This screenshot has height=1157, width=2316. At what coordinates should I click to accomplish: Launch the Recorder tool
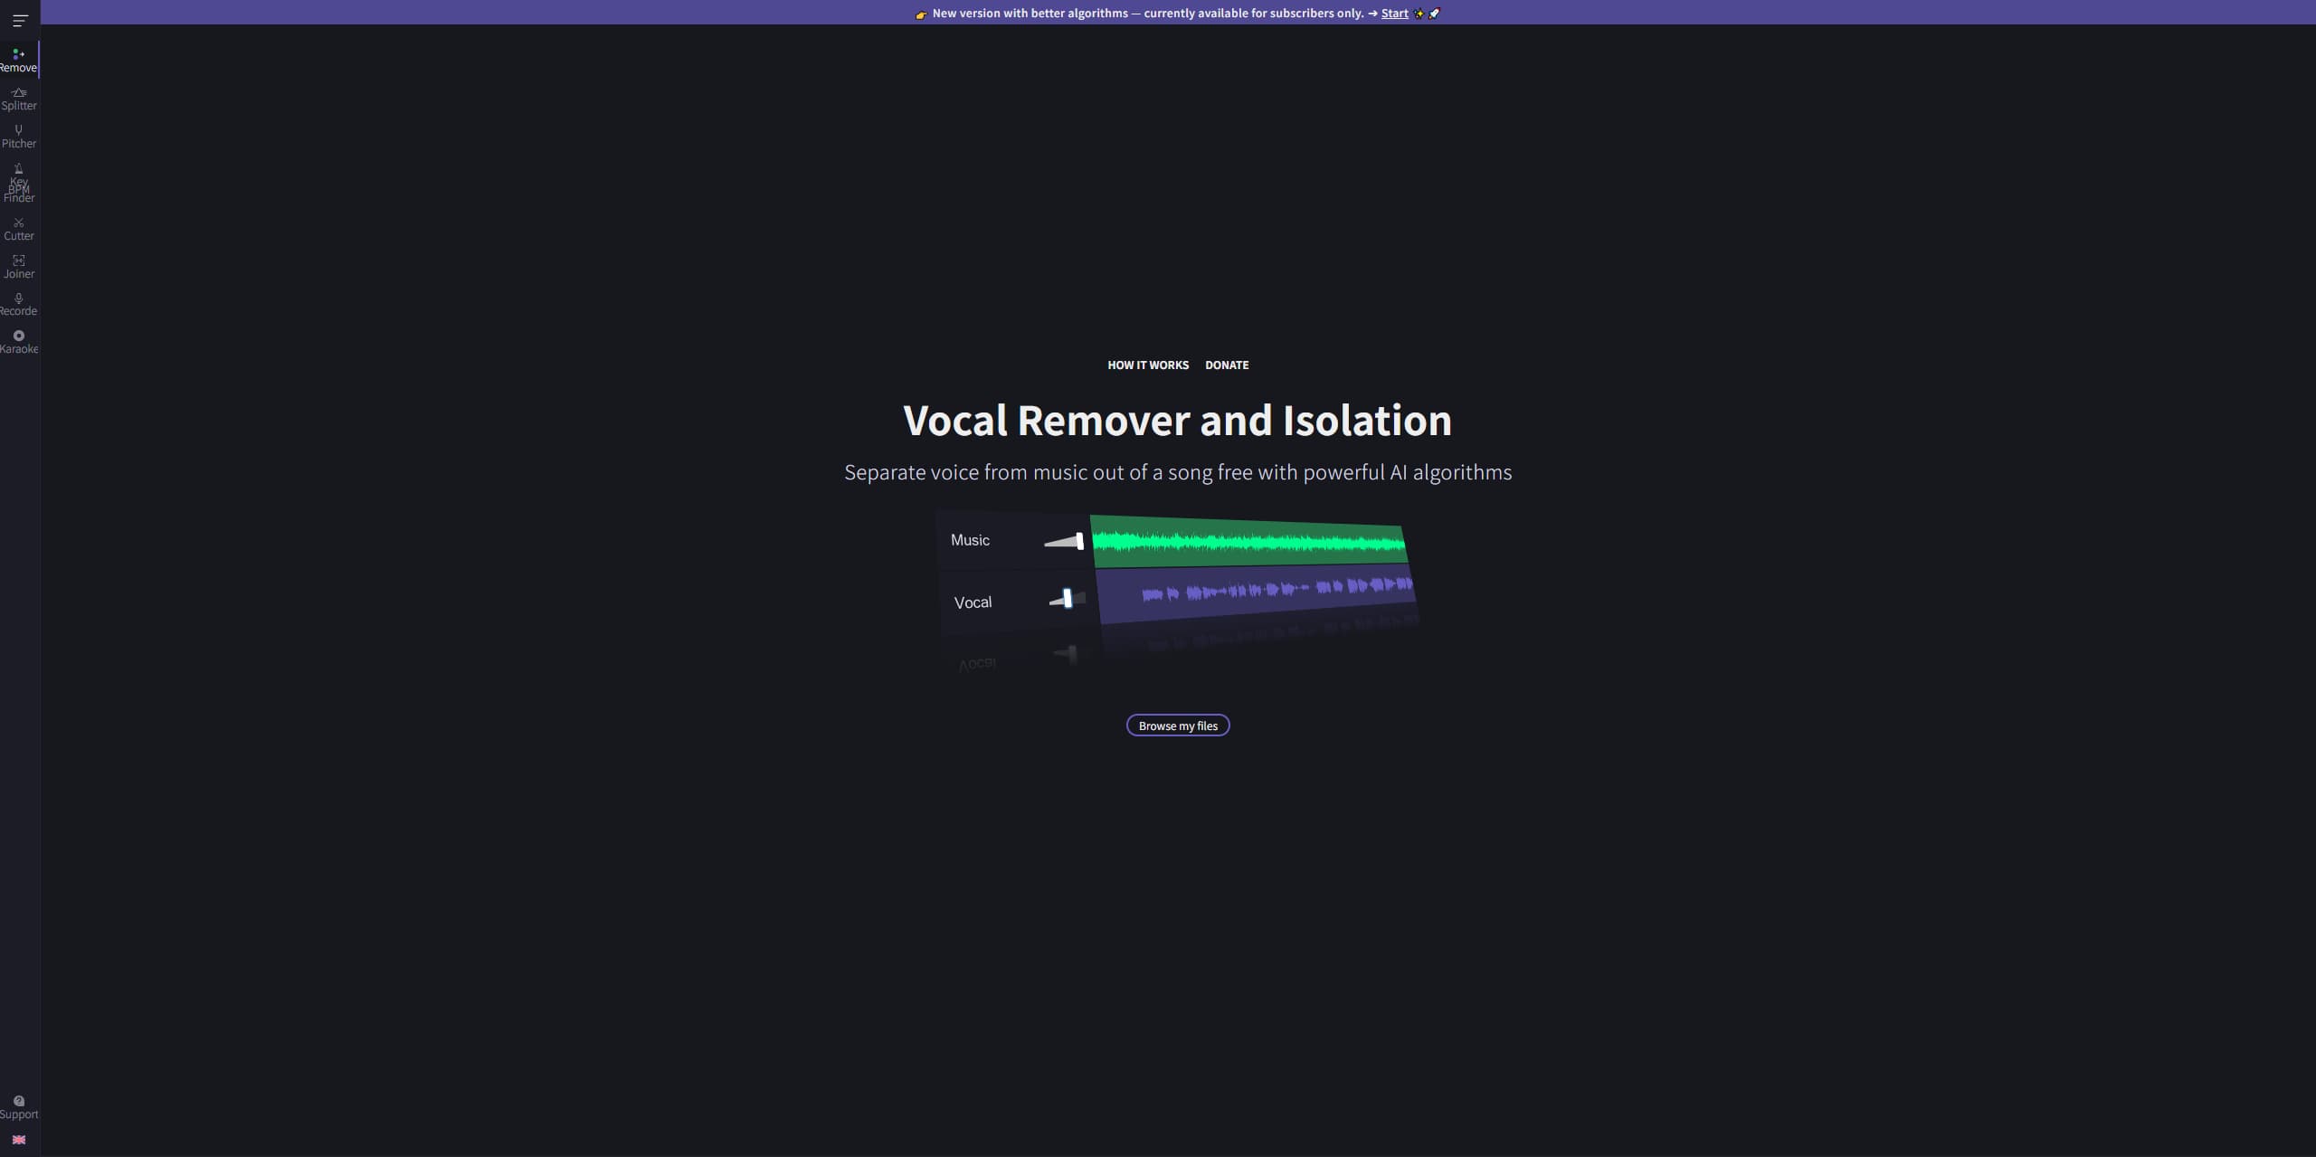[18, 304]
